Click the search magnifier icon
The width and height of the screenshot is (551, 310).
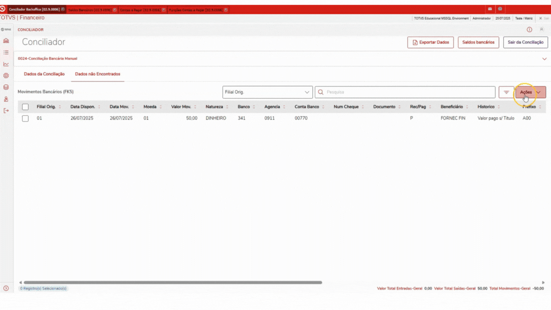click(x=320, y=92)
